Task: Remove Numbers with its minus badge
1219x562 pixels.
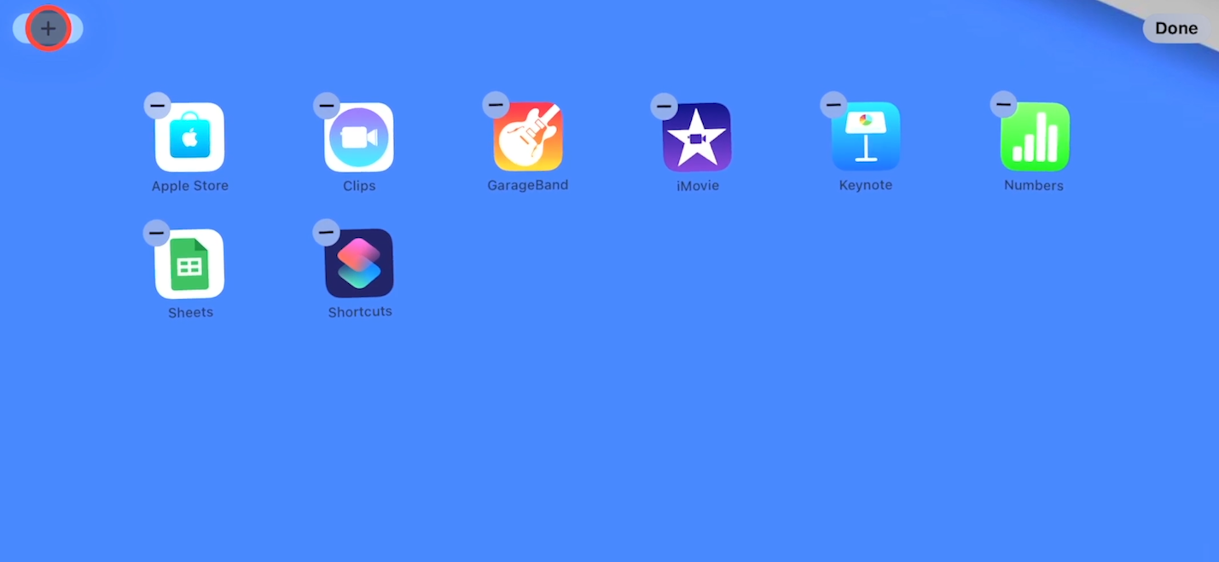Action: pos(1003,105)
